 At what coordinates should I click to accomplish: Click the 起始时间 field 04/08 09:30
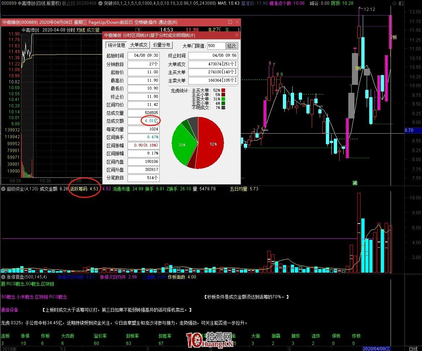(143, 55)
